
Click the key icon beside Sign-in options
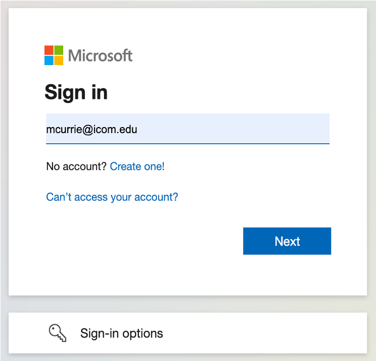(x=58, y=333)
